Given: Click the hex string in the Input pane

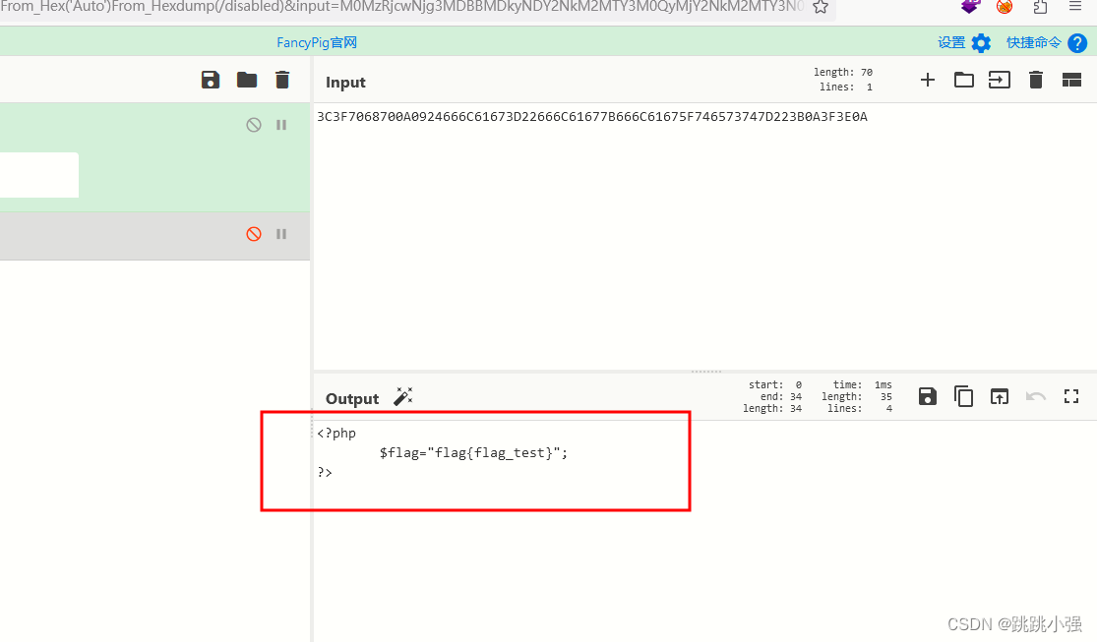Looking at the screenshot, I should coord(592,117).
